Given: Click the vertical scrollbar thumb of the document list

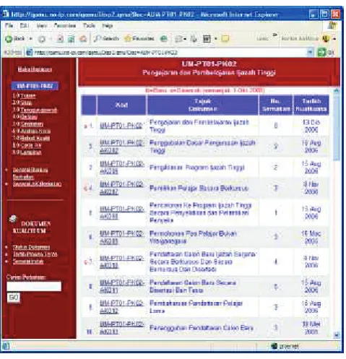Looking at the screenshot, I should [337, 127].
